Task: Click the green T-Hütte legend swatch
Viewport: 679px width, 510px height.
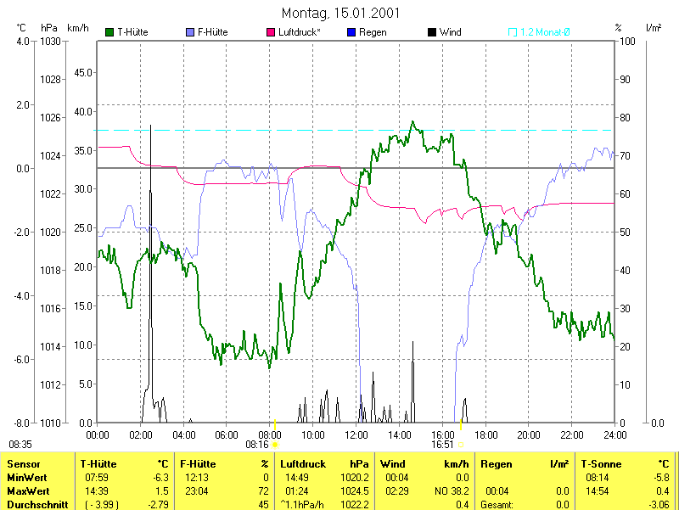Action: (x=109, y=32)
